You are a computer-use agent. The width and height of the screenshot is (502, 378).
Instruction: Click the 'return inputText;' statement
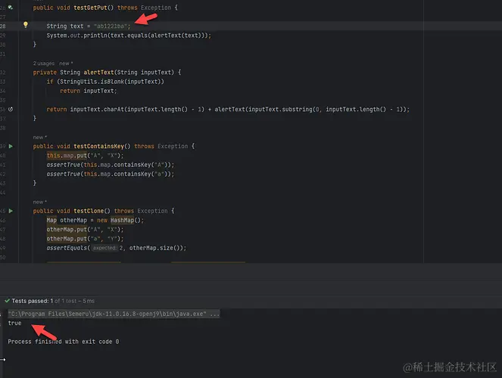click(x=89, y=91)
